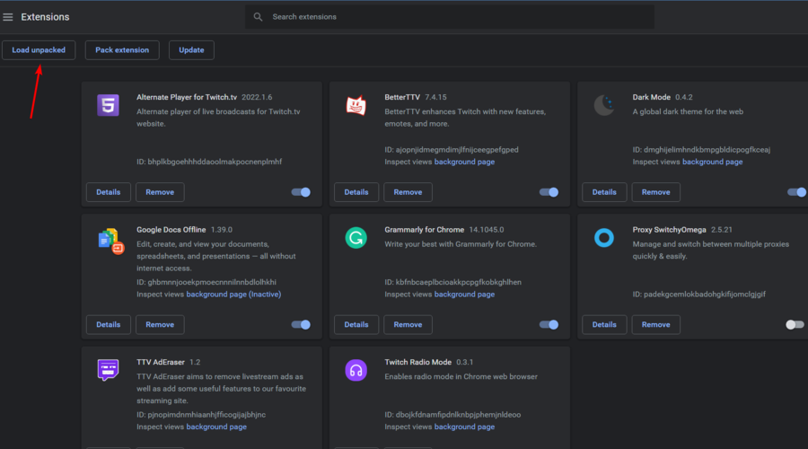
Task: Click Proxy SwitchyOmega version 2.5.21
Action: pos(722,230)
